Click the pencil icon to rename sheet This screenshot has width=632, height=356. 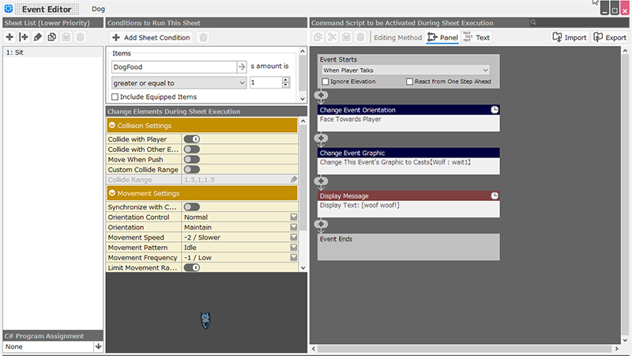click(x=38, y=37)
